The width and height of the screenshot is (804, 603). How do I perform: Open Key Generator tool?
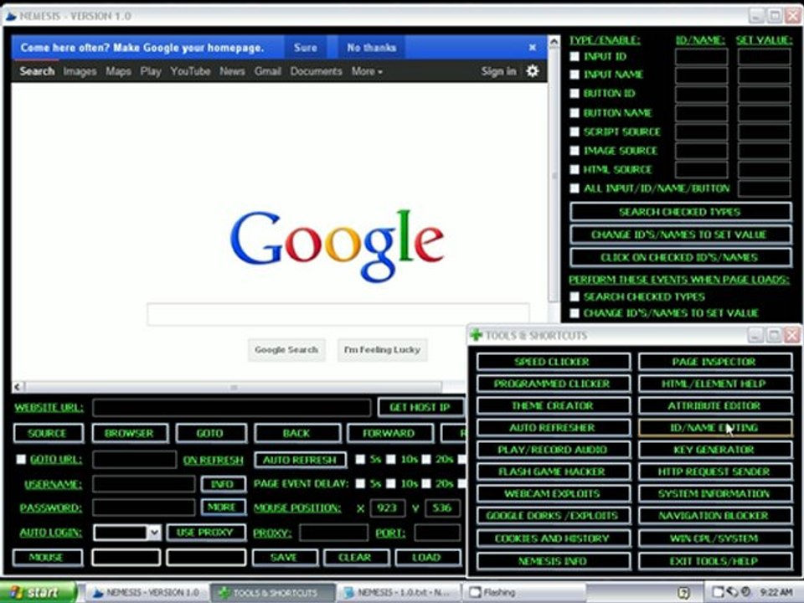pyautogui.click(x=714, y=450)
